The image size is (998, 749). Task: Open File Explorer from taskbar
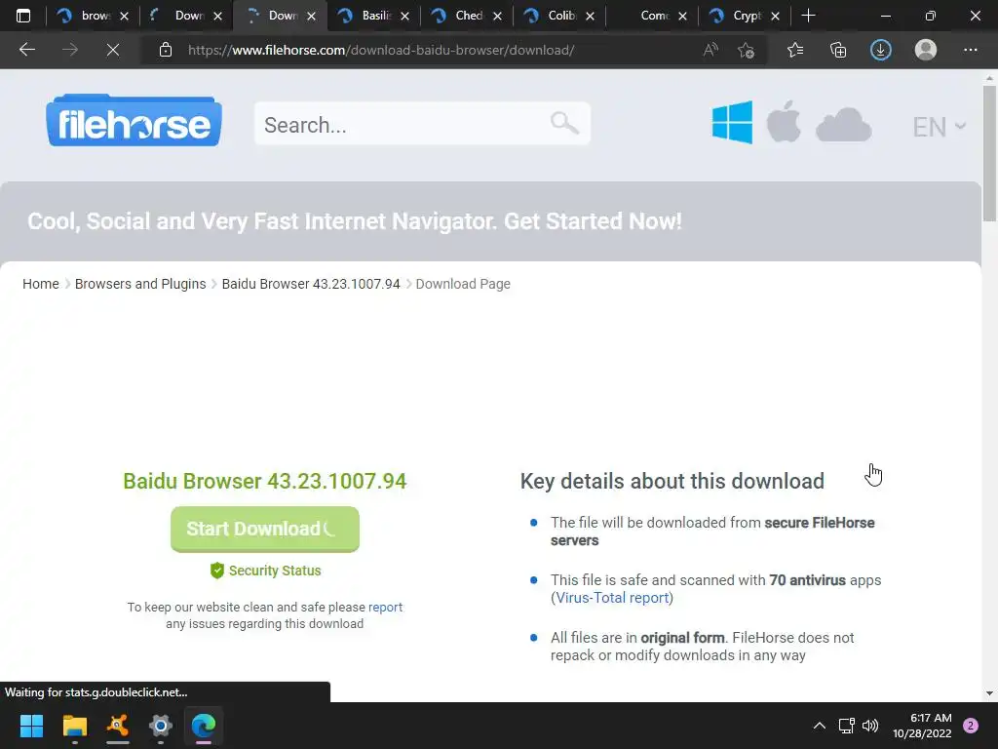coord(74,726)
